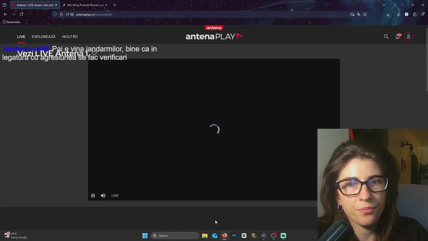Click the Vezi LIVE Antena 1 heading
428x241 pixels.
52,54
